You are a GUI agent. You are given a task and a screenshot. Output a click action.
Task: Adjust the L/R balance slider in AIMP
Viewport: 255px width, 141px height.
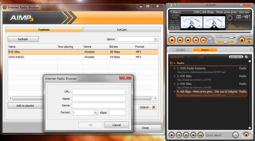[x=225, y=42]
